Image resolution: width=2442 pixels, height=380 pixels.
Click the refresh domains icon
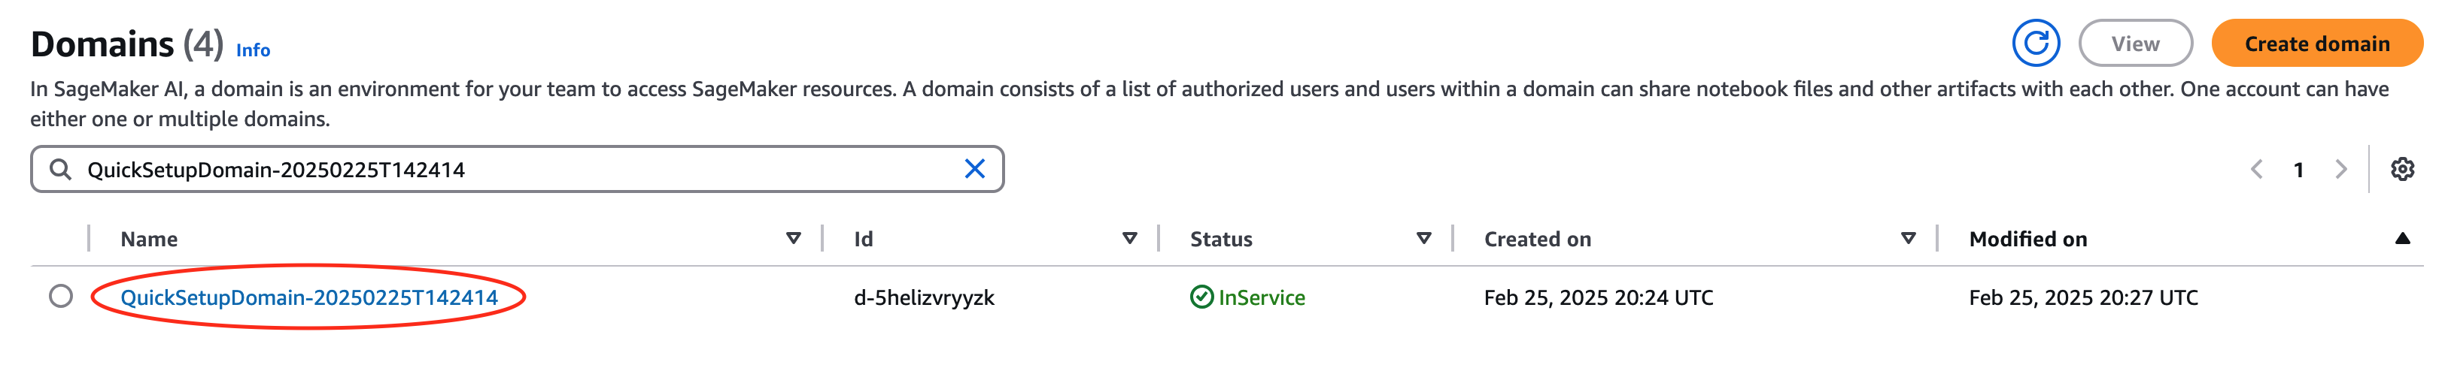tap(2035, 44)
